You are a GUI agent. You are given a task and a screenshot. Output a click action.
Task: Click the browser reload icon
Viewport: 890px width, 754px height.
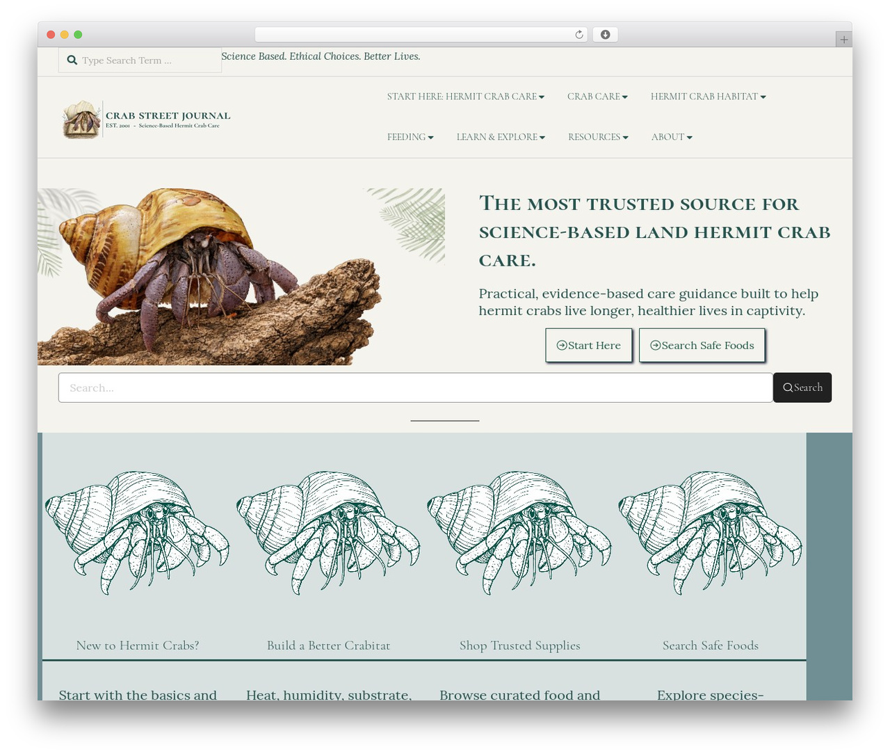[x=579, y=35]
